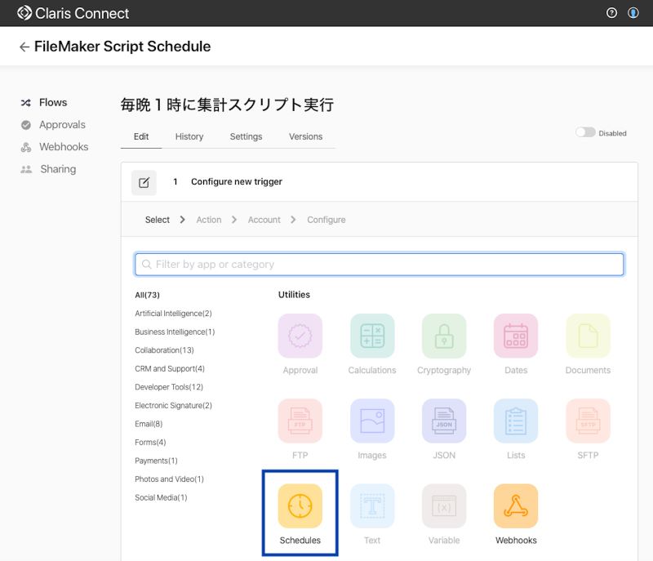Select the Calculations utility icon

372,336
